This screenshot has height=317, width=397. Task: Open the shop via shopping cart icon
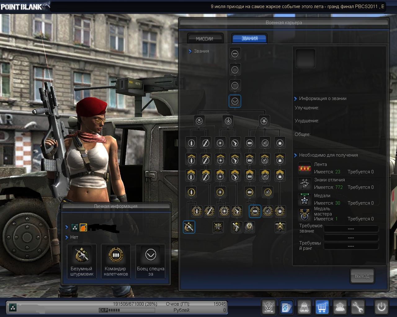coord(322,307)
